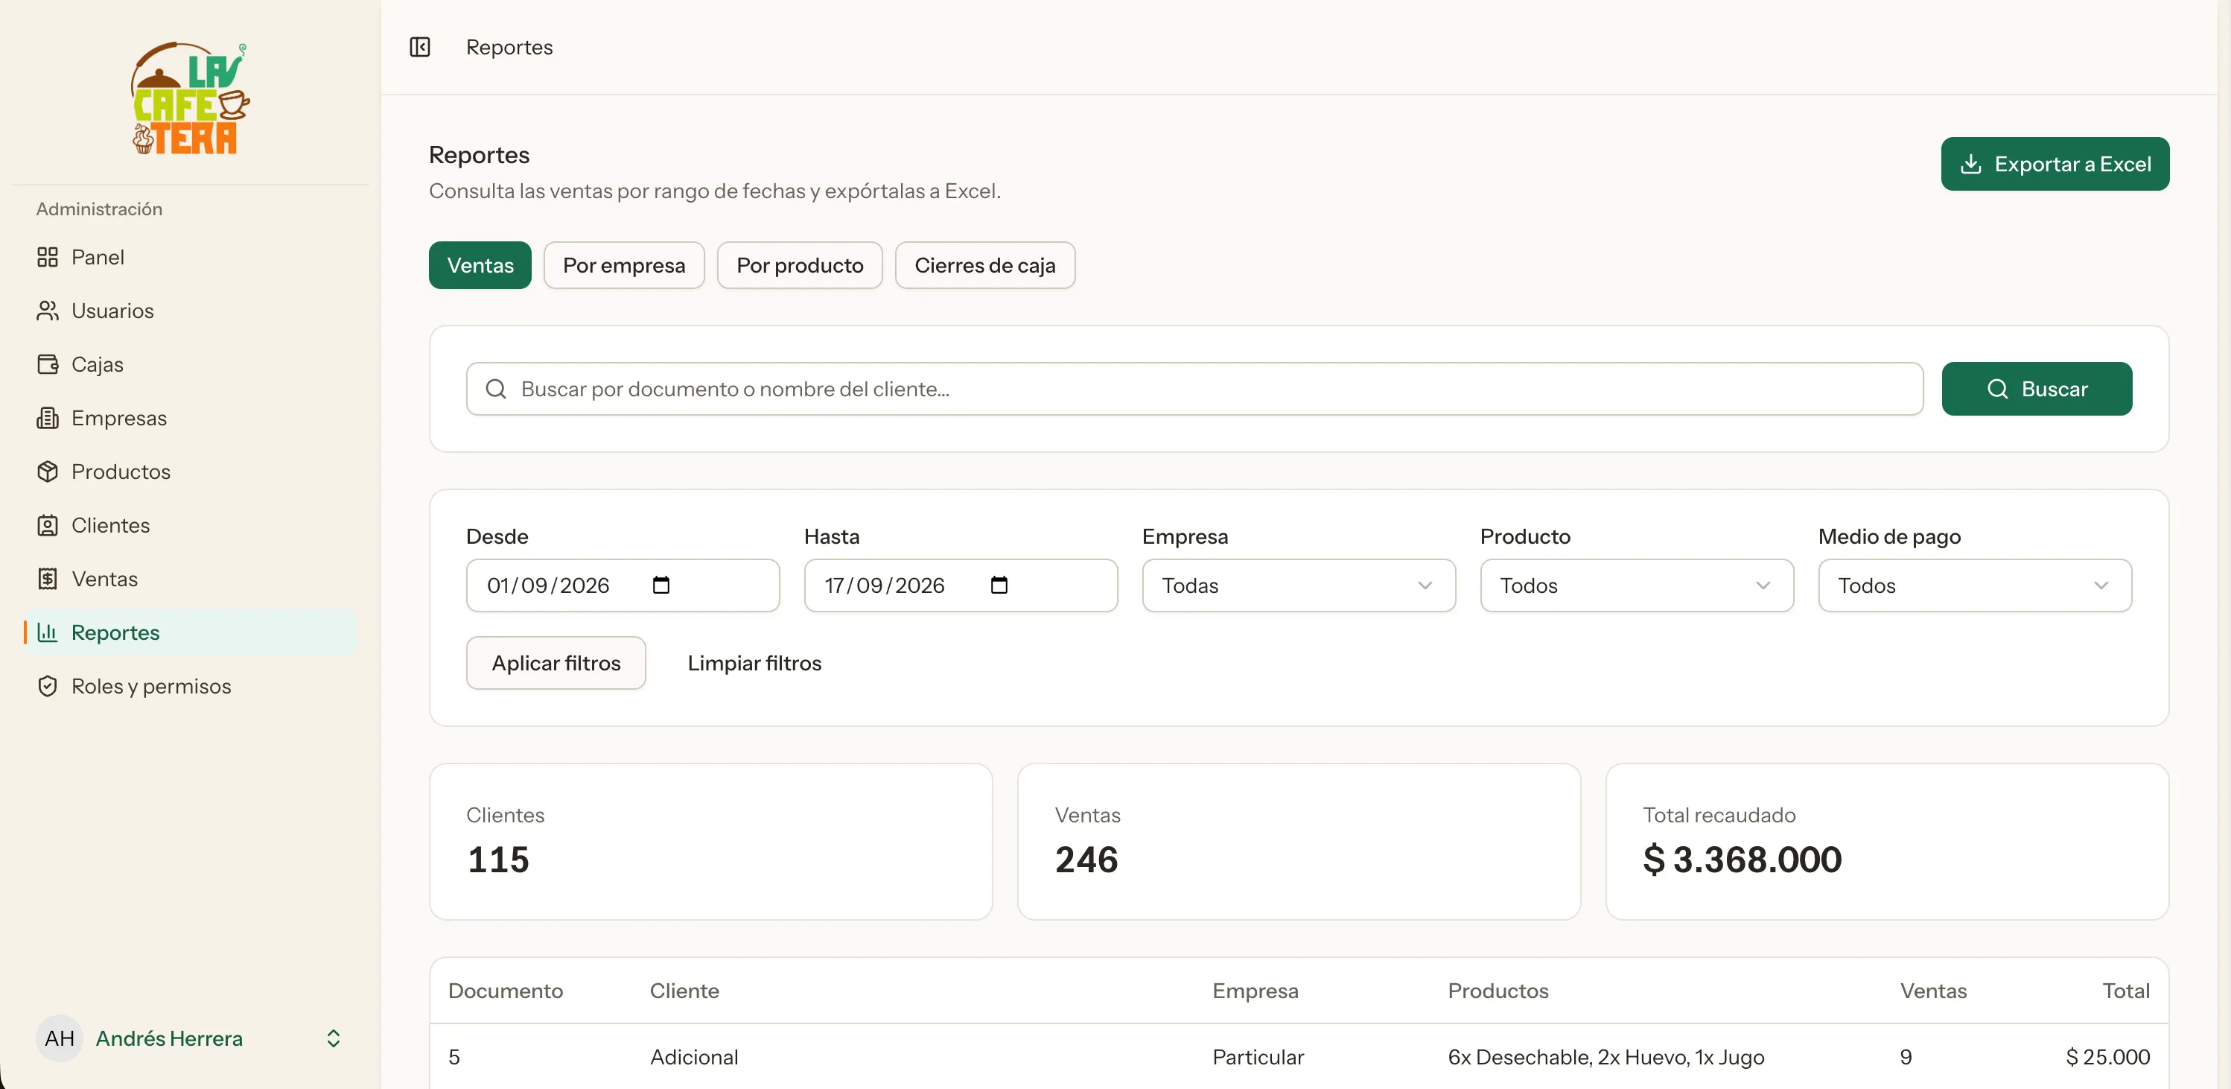Open Cajas via its wallet icon
The height and width of the screenshot is (1089, 2231).
(48, 365)
